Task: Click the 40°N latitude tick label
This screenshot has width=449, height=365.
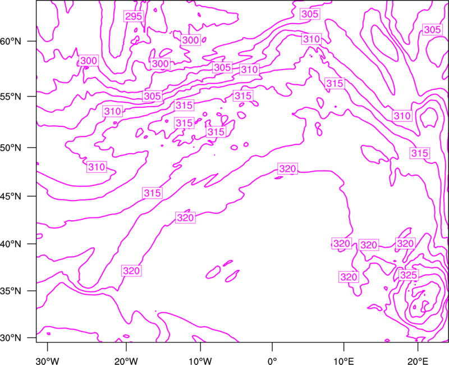Action: tap(10, 244)
